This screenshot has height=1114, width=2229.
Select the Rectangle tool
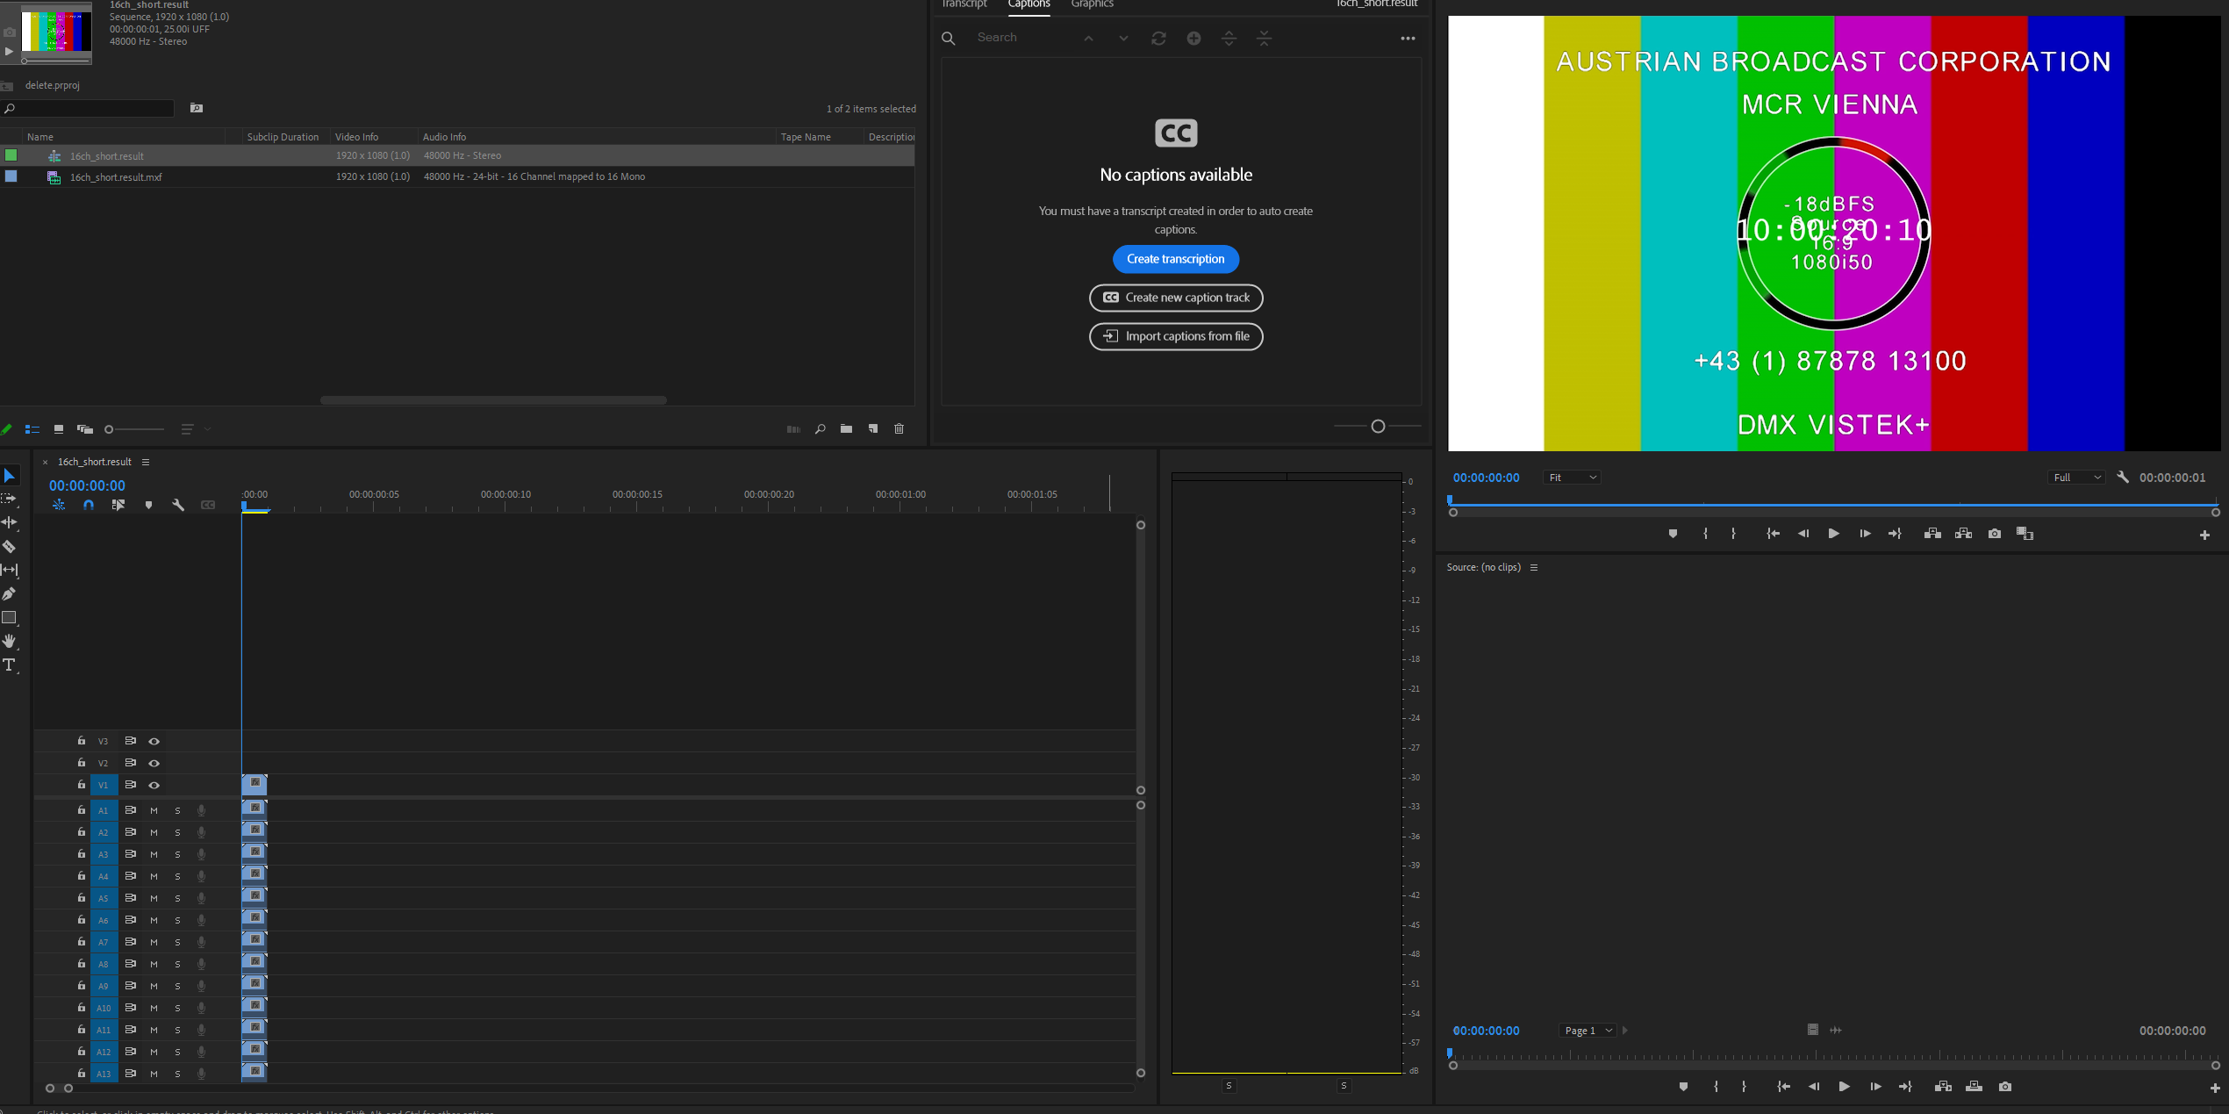point(10,617)
